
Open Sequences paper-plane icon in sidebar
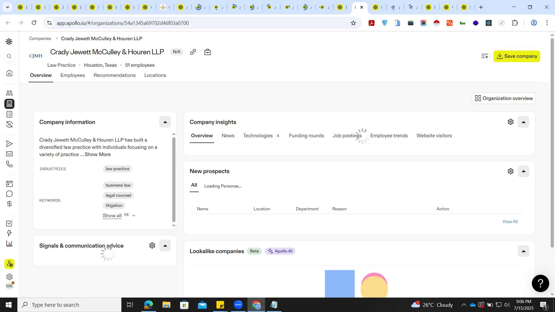(9, 144)
